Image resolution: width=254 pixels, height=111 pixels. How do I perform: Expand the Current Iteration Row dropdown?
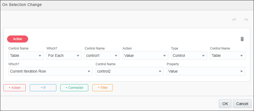point(50,71)
